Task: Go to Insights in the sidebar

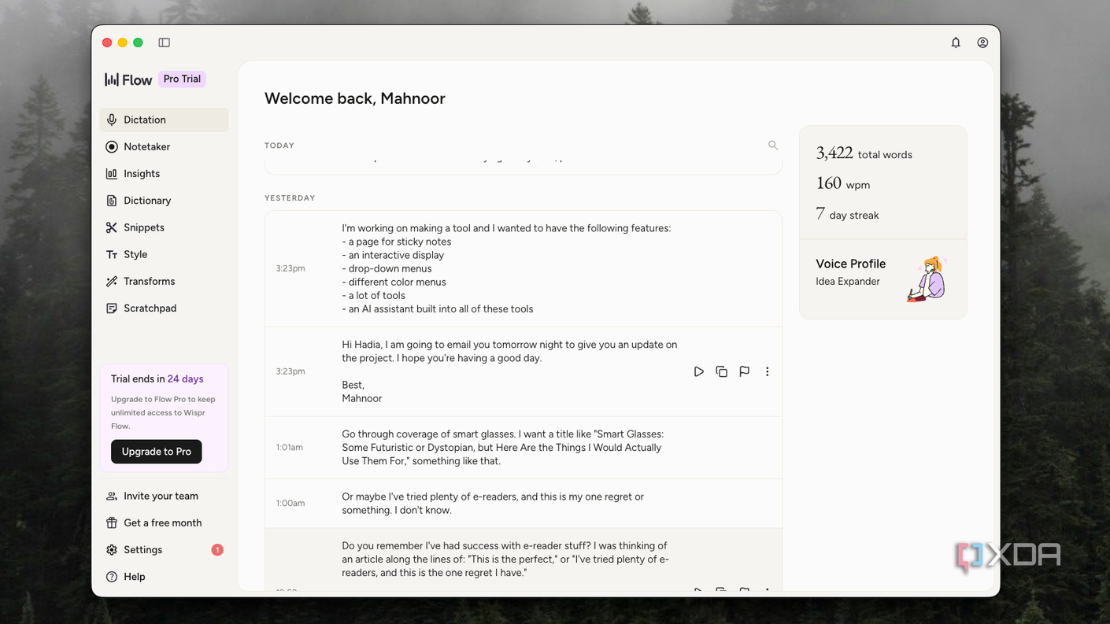Action: pyautogui.click(x=164, y=174)
